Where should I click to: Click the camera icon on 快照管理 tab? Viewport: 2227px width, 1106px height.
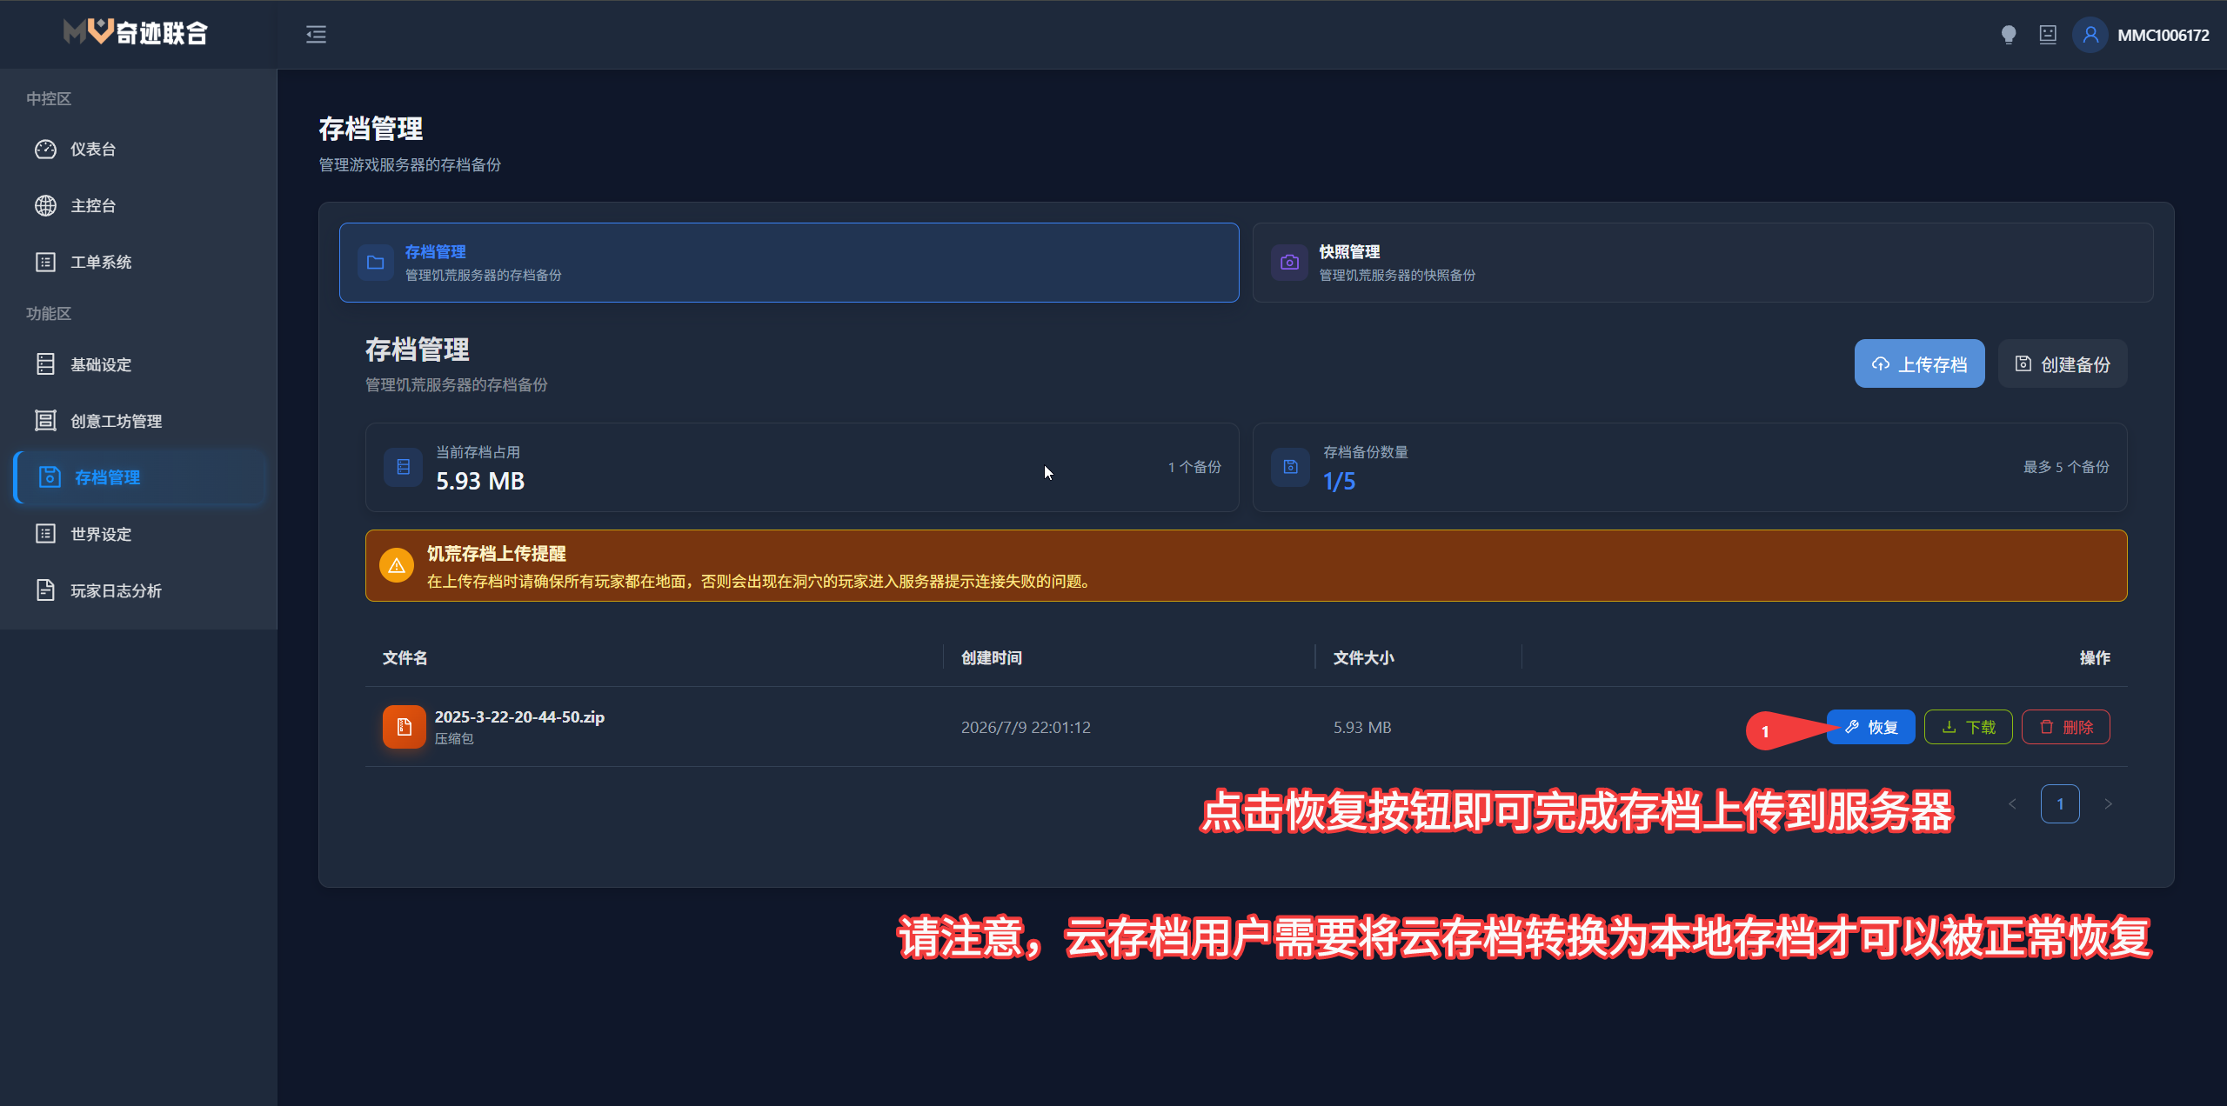(1289, 263)
